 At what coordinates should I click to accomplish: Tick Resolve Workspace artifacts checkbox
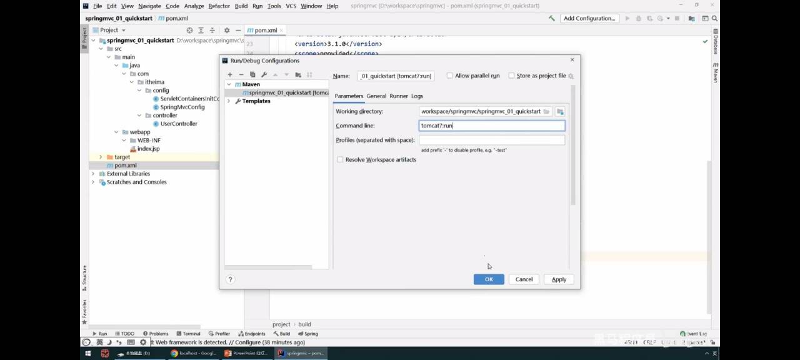click(x=340, y=159)
